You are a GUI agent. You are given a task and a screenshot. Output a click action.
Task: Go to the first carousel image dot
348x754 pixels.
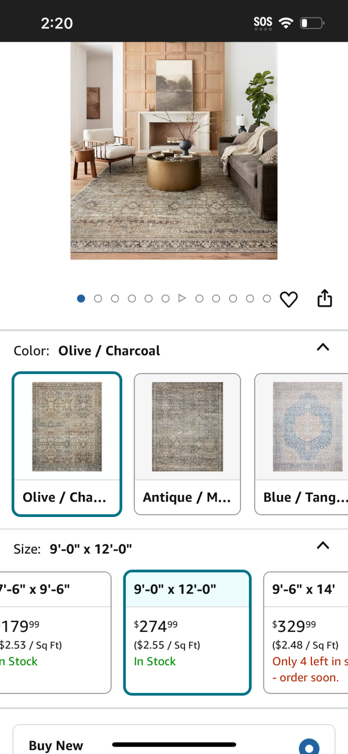(x=81, y=299)
